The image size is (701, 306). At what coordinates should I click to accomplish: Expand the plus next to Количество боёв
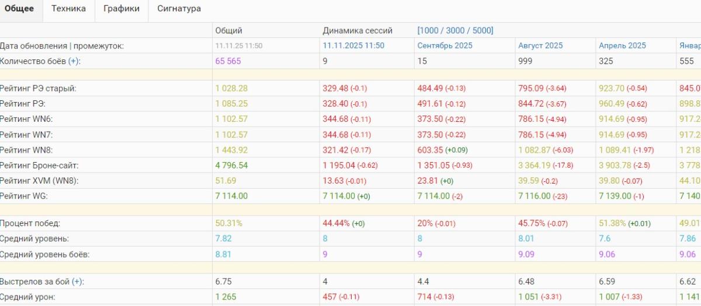click(74, 61)
